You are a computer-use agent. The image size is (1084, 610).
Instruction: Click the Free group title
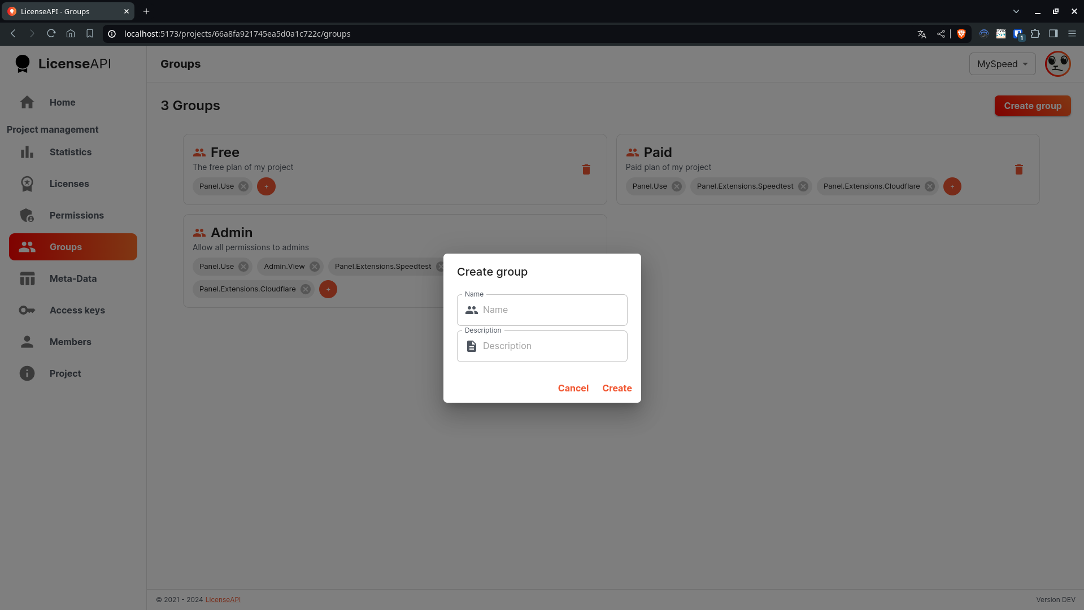225,152
